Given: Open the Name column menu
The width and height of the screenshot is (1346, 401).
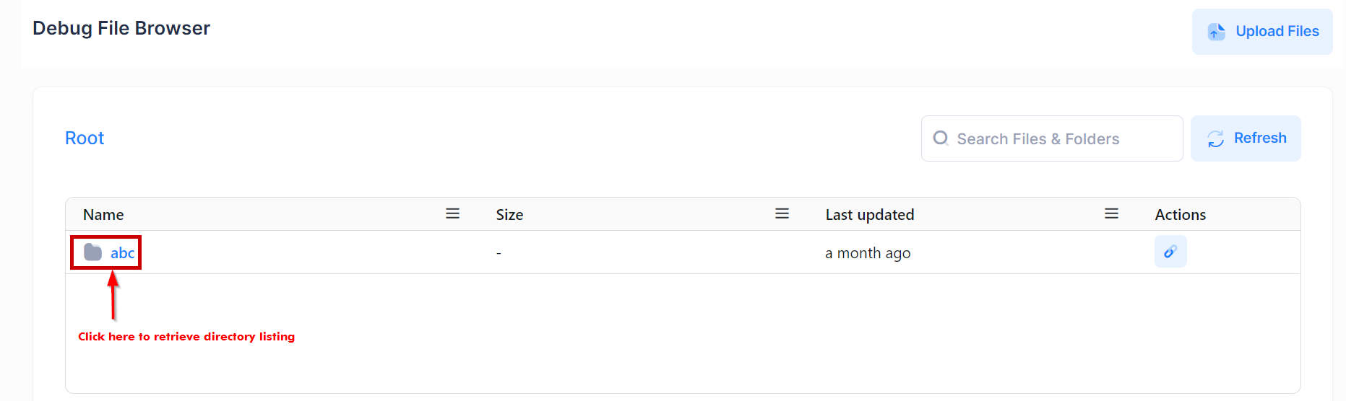Looking at the screenshot, I should click(452, 213).
